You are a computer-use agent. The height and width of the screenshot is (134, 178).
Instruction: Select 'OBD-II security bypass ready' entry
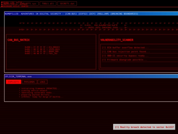tap(140, 56)
